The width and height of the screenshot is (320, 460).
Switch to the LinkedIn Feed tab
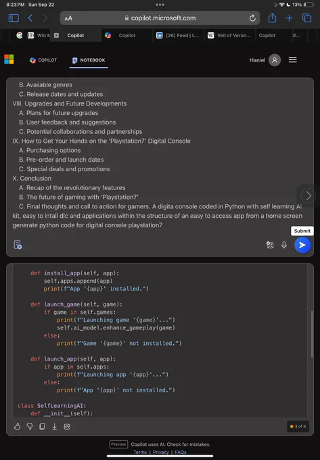click(x=177, y=35)
